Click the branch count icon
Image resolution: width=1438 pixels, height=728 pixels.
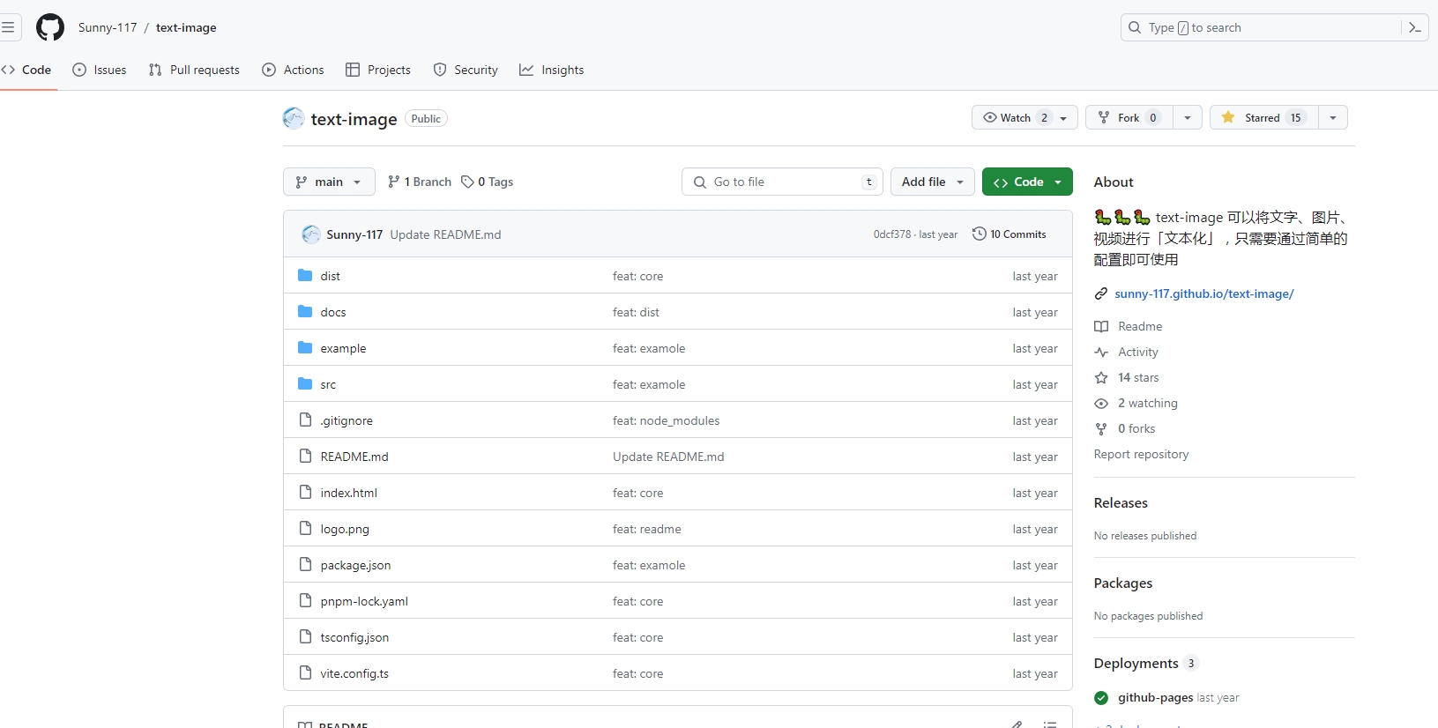tap(393, 182)
